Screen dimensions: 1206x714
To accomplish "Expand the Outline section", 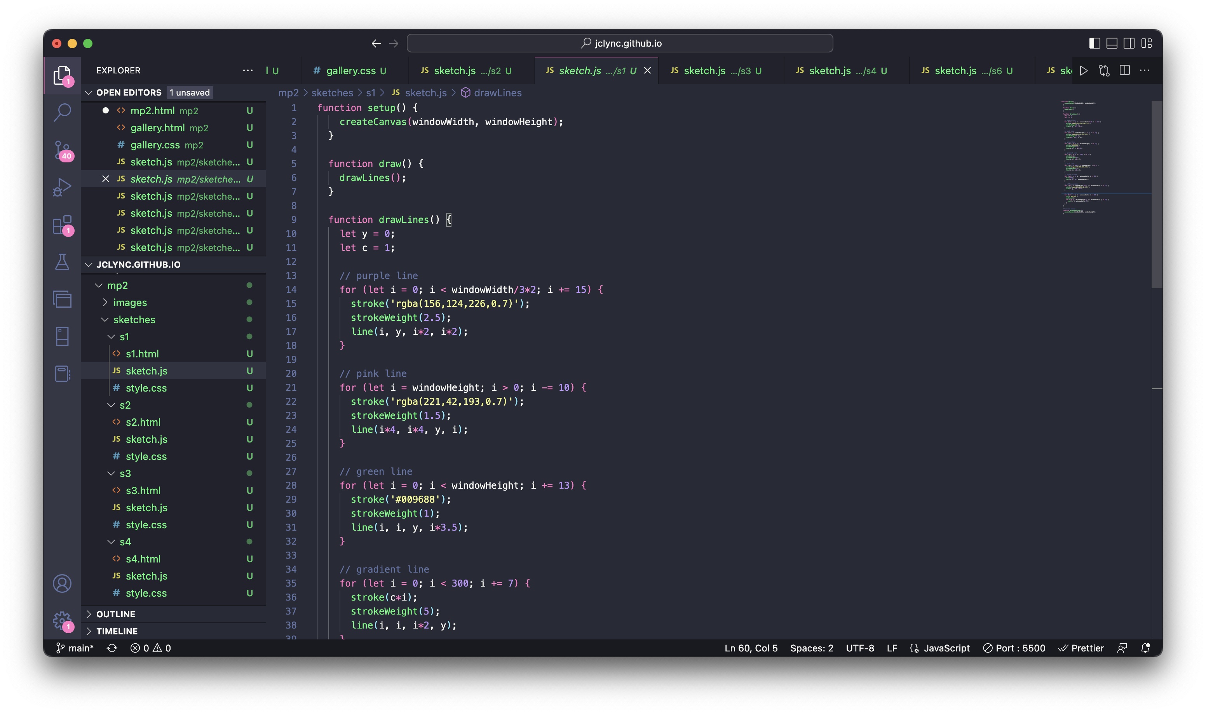I will pyautogui.click(x=89, y=614).
